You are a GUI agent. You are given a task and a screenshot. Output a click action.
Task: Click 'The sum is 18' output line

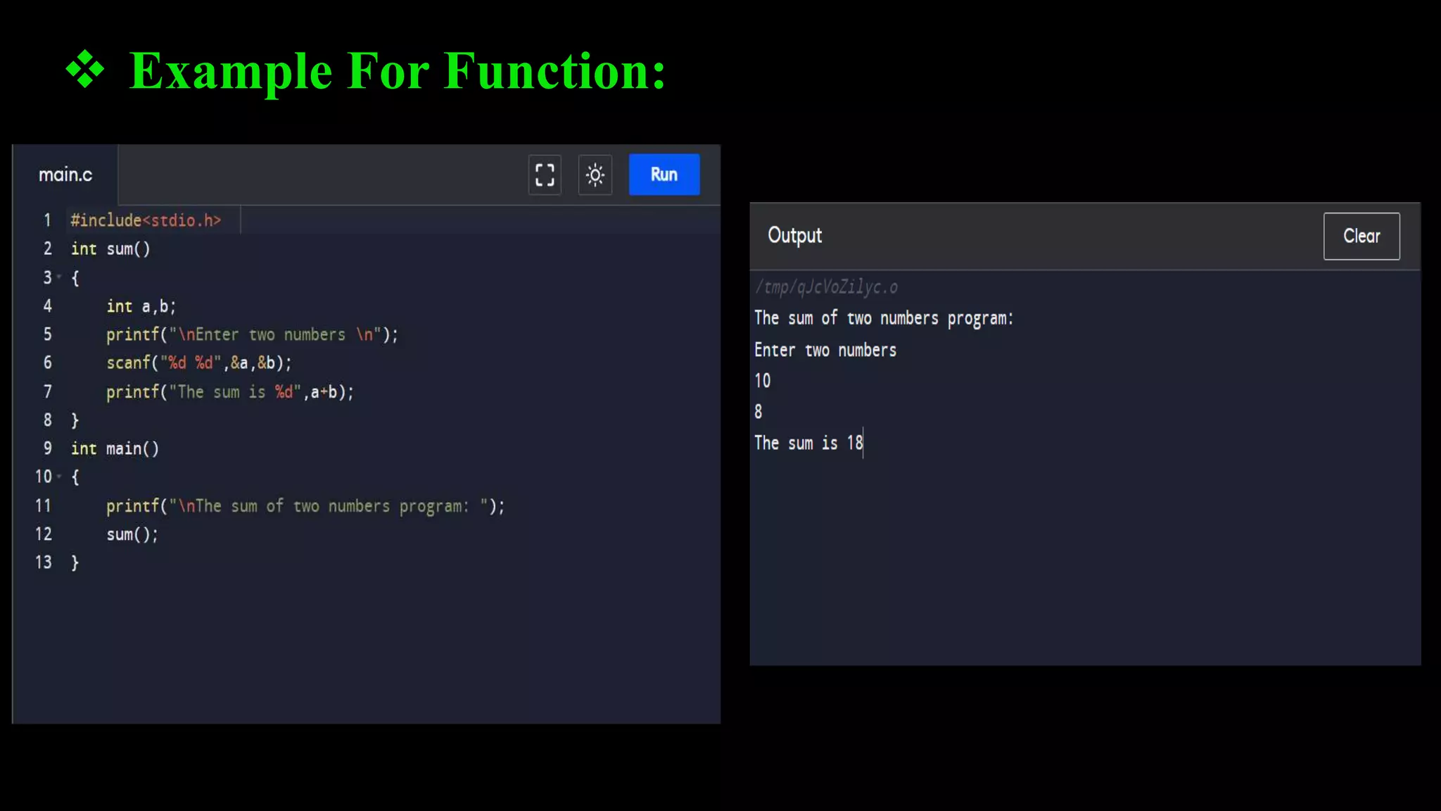[808, 443]
